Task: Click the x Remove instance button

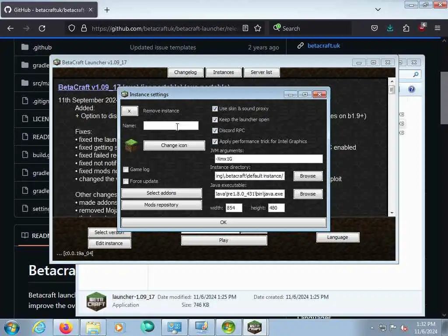Action: [129, 111]
